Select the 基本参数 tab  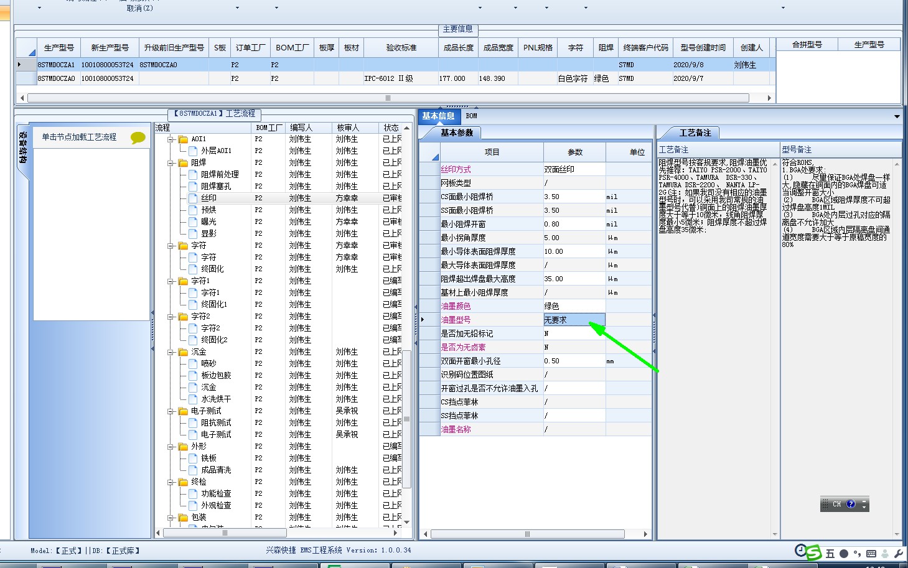pyautogui.click(x=457, y=133)
